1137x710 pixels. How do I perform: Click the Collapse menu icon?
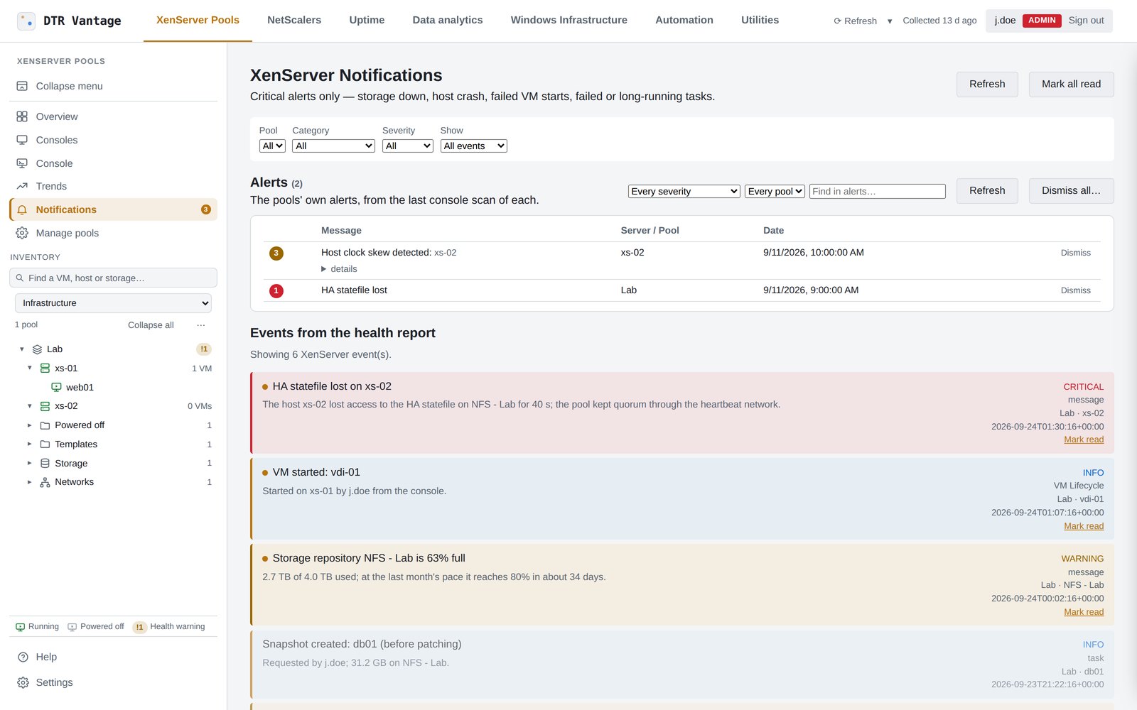[22, 86]
